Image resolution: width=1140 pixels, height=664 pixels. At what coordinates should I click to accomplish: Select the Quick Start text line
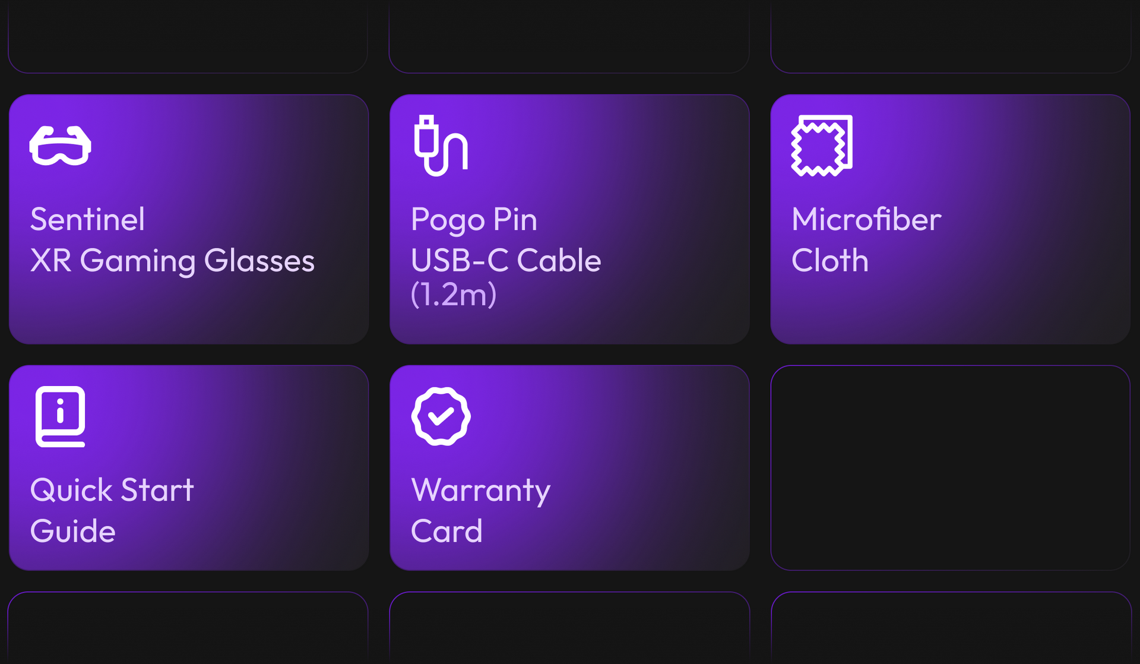click(x=112, y=491)
